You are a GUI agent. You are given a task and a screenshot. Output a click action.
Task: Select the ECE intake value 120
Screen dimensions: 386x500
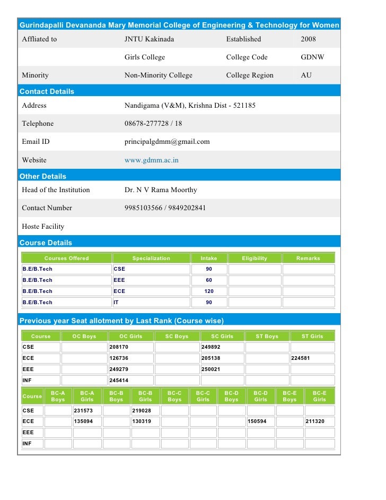pos(209,291)
